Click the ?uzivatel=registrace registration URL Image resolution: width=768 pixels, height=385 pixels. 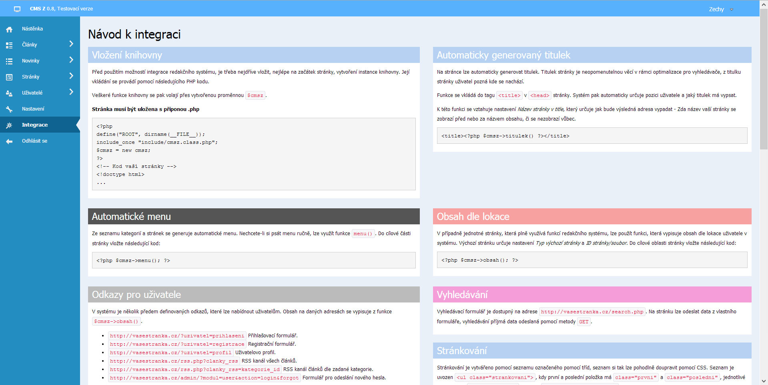(x=177, y=344)
